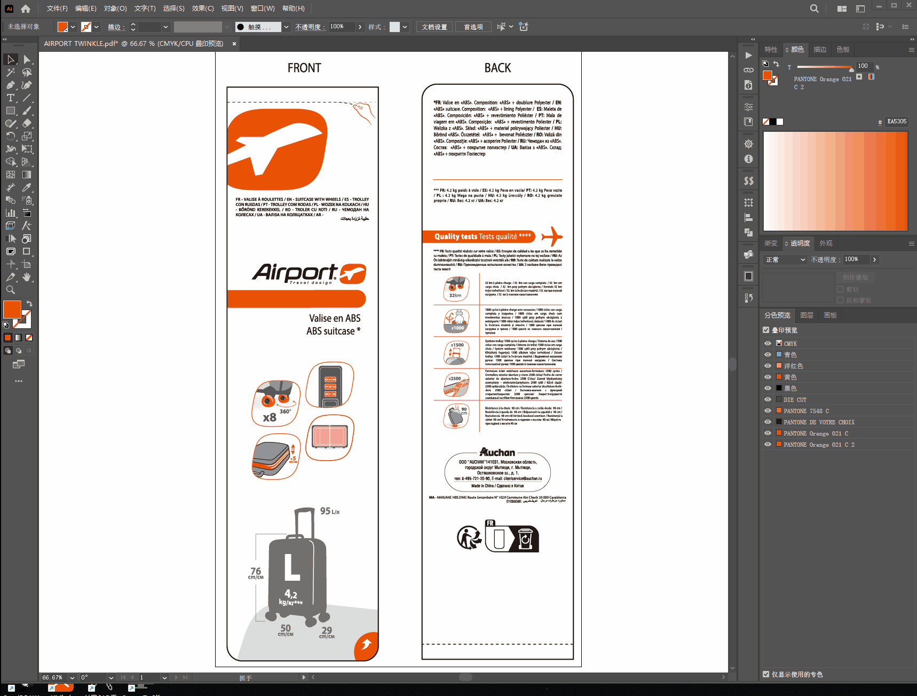This screenshot has width=917, height=696.
Task: Select the Eyedropper tool
Action: tap(27, 187)
